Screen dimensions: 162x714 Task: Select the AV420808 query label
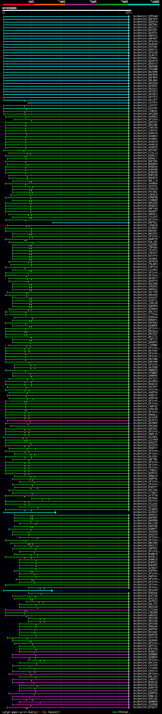point(9,8)
